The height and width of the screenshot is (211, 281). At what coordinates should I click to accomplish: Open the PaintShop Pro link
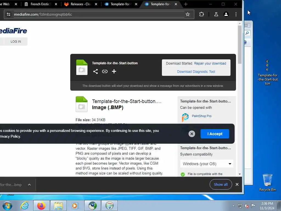[x=202, y=116]
